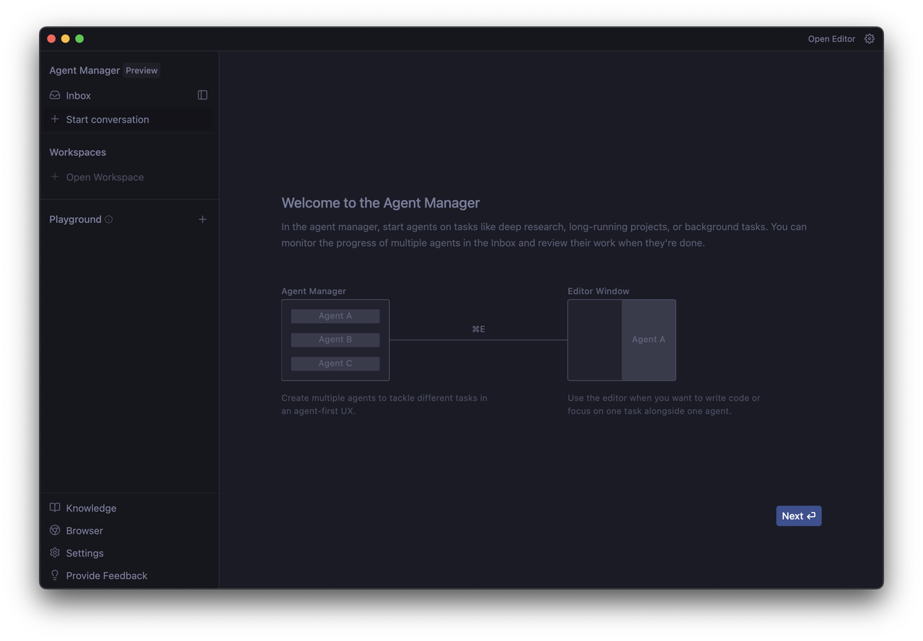Add a new Playground using the plus icon
This screenshot has height=641, width=923.
[203, 218]
